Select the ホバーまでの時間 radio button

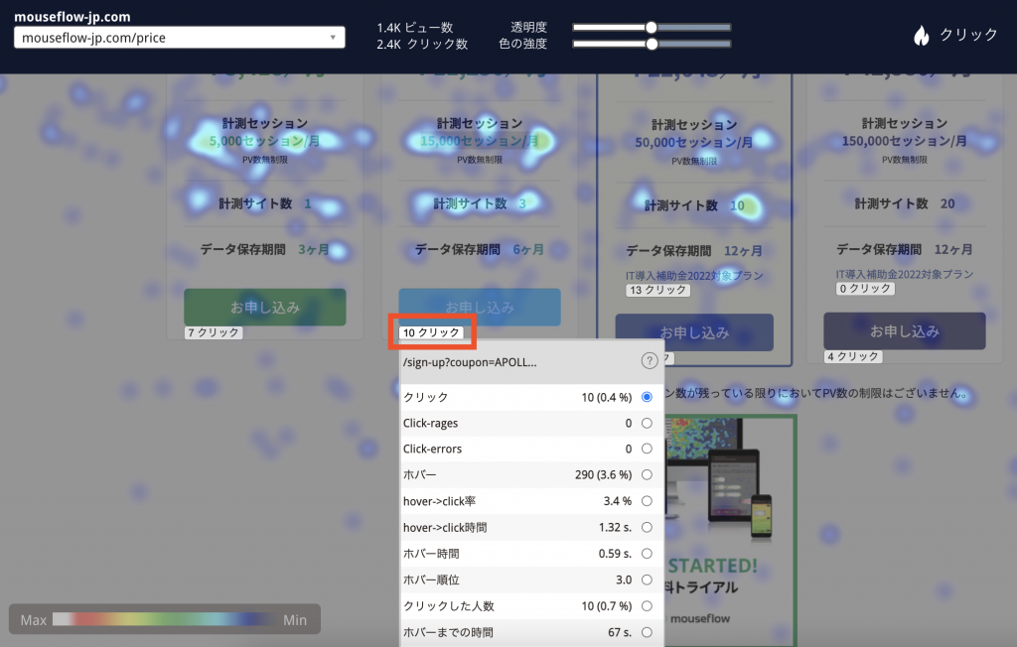[x=647, y=632]
